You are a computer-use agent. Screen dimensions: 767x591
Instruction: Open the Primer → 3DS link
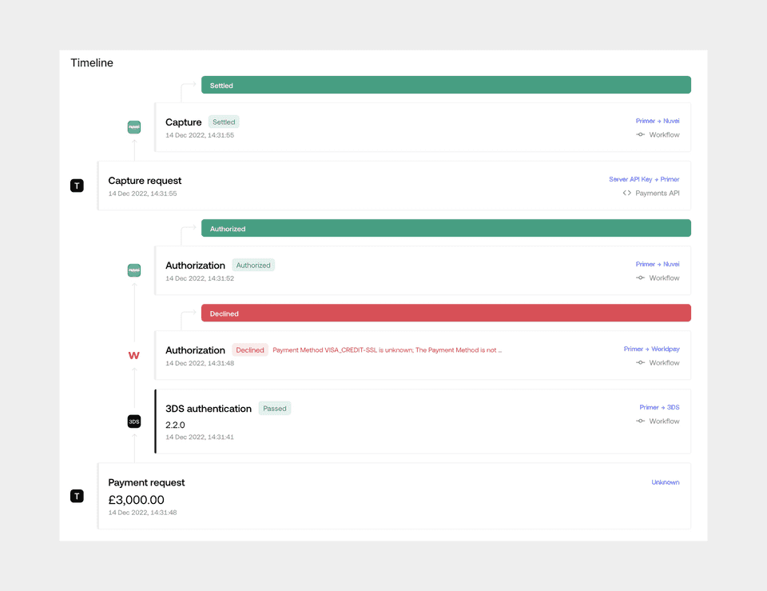(x=659, y=407)
